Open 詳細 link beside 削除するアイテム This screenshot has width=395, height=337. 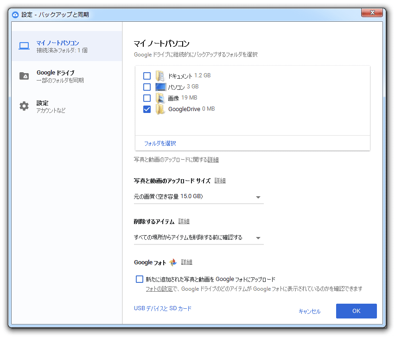click(184, 221)
